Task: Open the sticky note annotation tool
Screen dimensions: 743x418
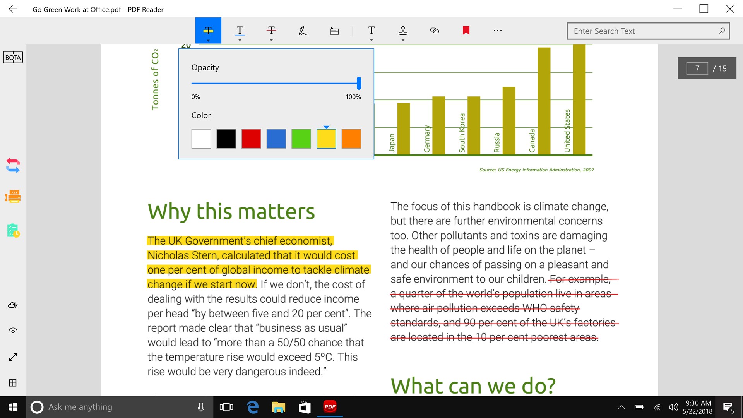Action: point(334,31)
